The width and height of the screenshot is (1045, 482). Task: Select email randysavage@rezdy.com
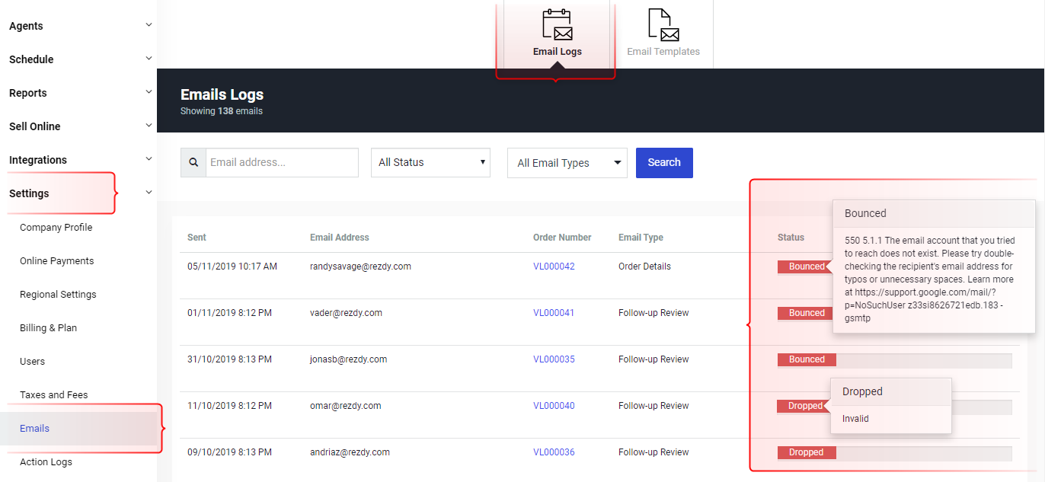tap(360, 267)
